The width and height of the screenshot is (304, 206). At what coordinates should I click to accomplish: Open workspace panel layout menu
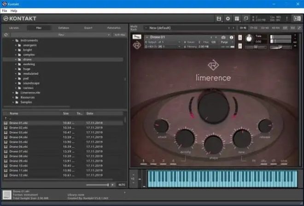[x=237, y=19]
